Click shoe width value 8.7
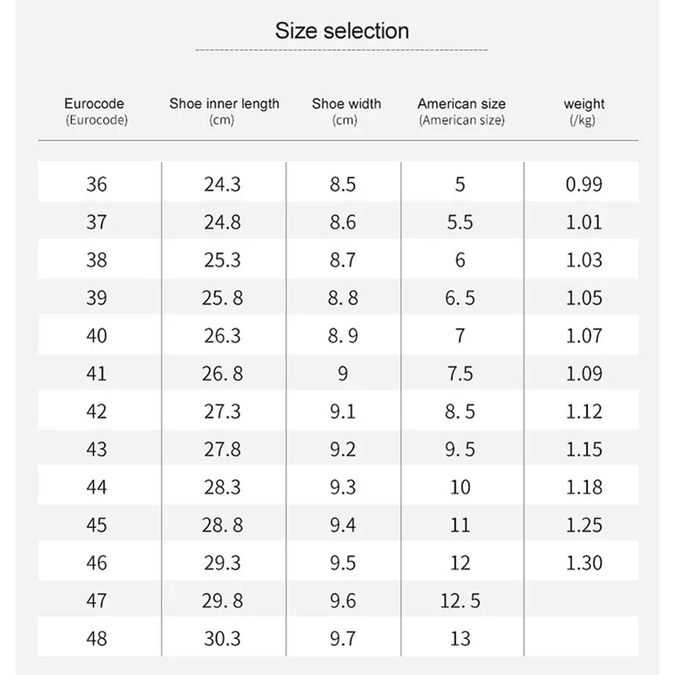Viewport: 675px width, 675px height. tap(343, 260)
